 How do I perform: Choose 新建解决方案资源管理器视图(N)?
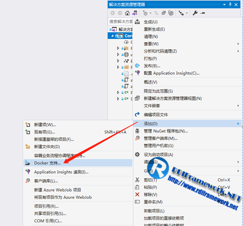point(187,98)
